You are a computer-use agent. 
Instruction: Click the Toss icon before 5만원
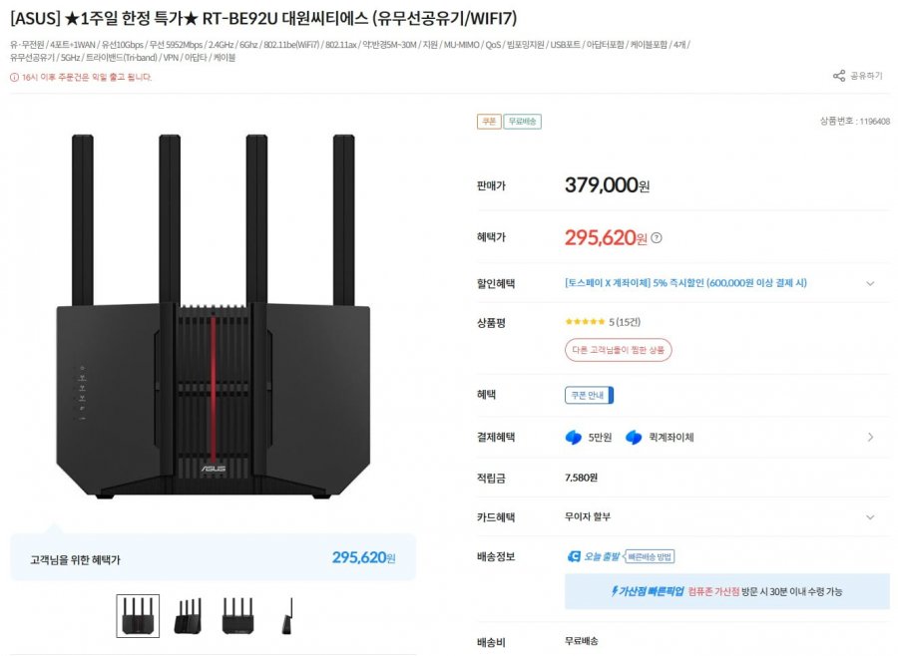pyautogui.click(x=573, y=437)
